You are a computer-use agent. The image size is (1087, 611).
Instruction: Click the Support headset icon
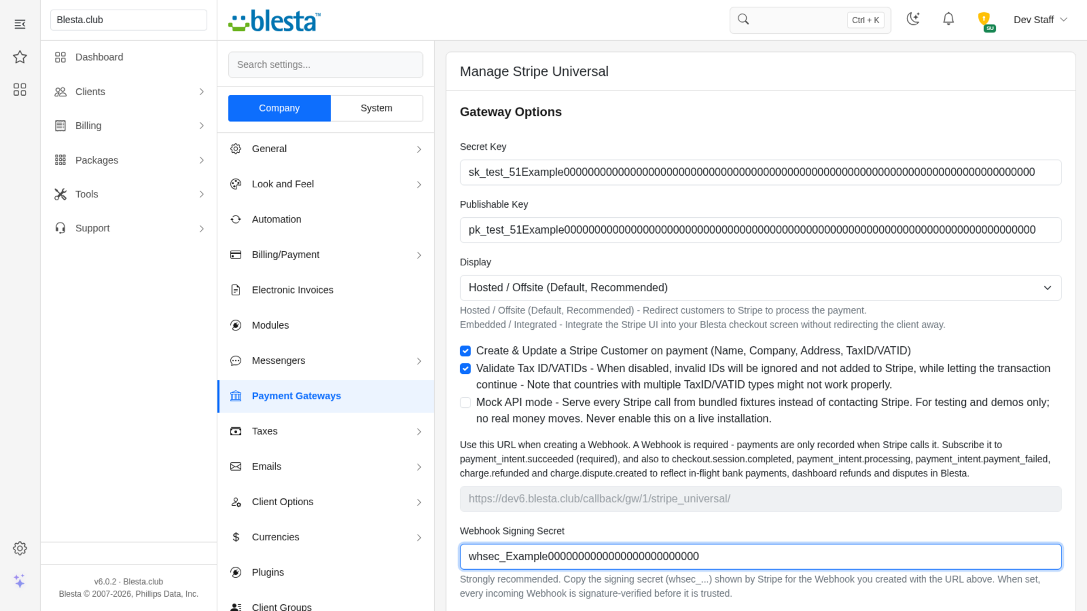(61, 228)
